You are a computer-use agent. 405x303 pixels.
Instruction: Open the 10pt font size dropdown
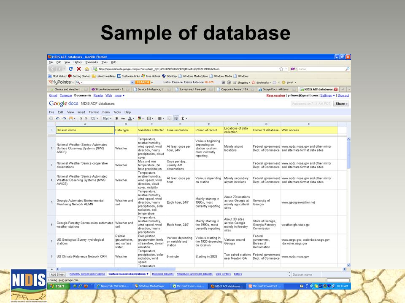[107, 118]
